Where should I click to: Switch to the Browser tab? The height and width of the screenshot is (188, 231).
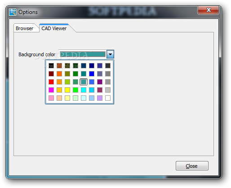tap(25, 28)
